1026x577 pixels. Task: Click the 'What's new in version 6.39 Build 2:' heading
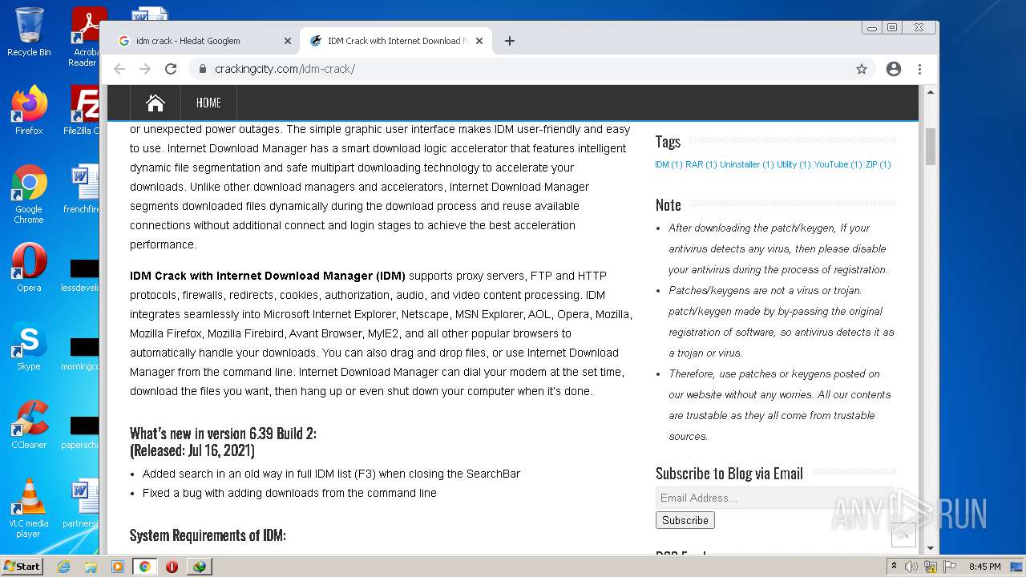pyautogui.click(x=223, y=434)
